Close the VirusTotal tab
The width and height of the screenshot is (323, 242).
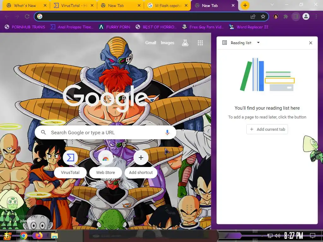[x=92, y=6]
